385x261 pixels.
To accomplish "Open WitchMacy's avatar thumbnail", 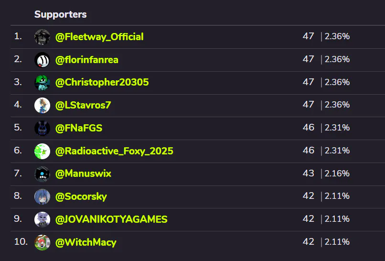I will coord(42,242).
